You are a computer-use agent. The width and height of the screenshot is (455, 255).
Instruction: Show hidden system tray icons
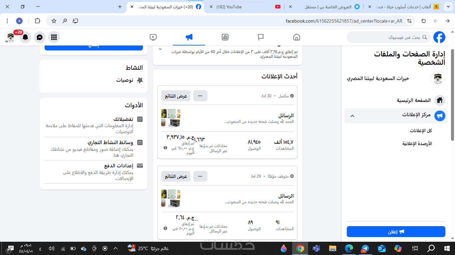tap(116, 248)
